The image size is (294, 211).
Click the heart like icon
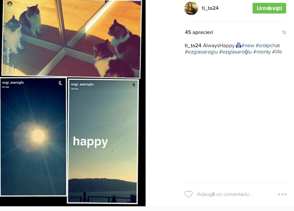[188, 194]
